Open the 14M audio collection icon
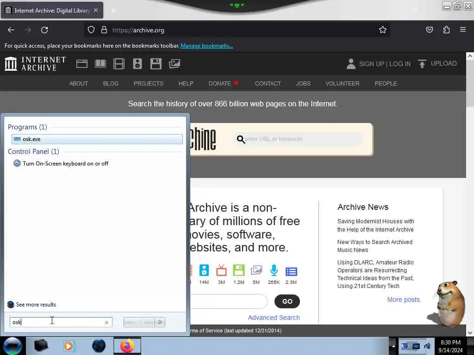 click(204, 270)
